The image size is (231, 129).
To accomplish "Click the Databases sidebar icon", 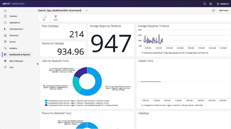I will pos(5,36).
